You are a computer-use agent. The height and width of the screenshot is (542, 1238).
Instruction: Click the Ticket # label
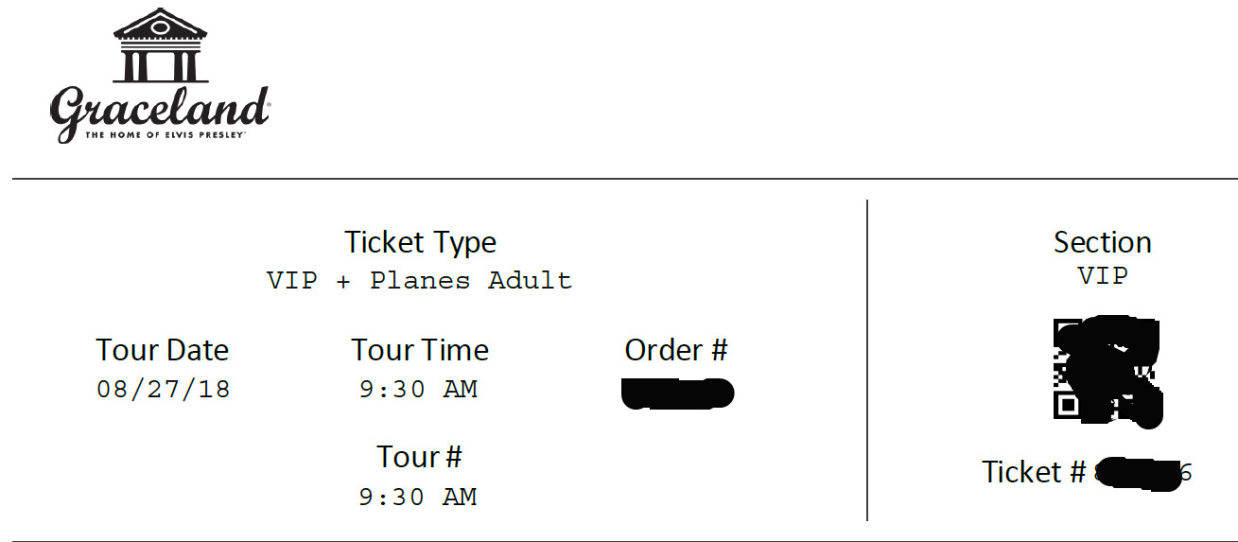[1034, 472]
